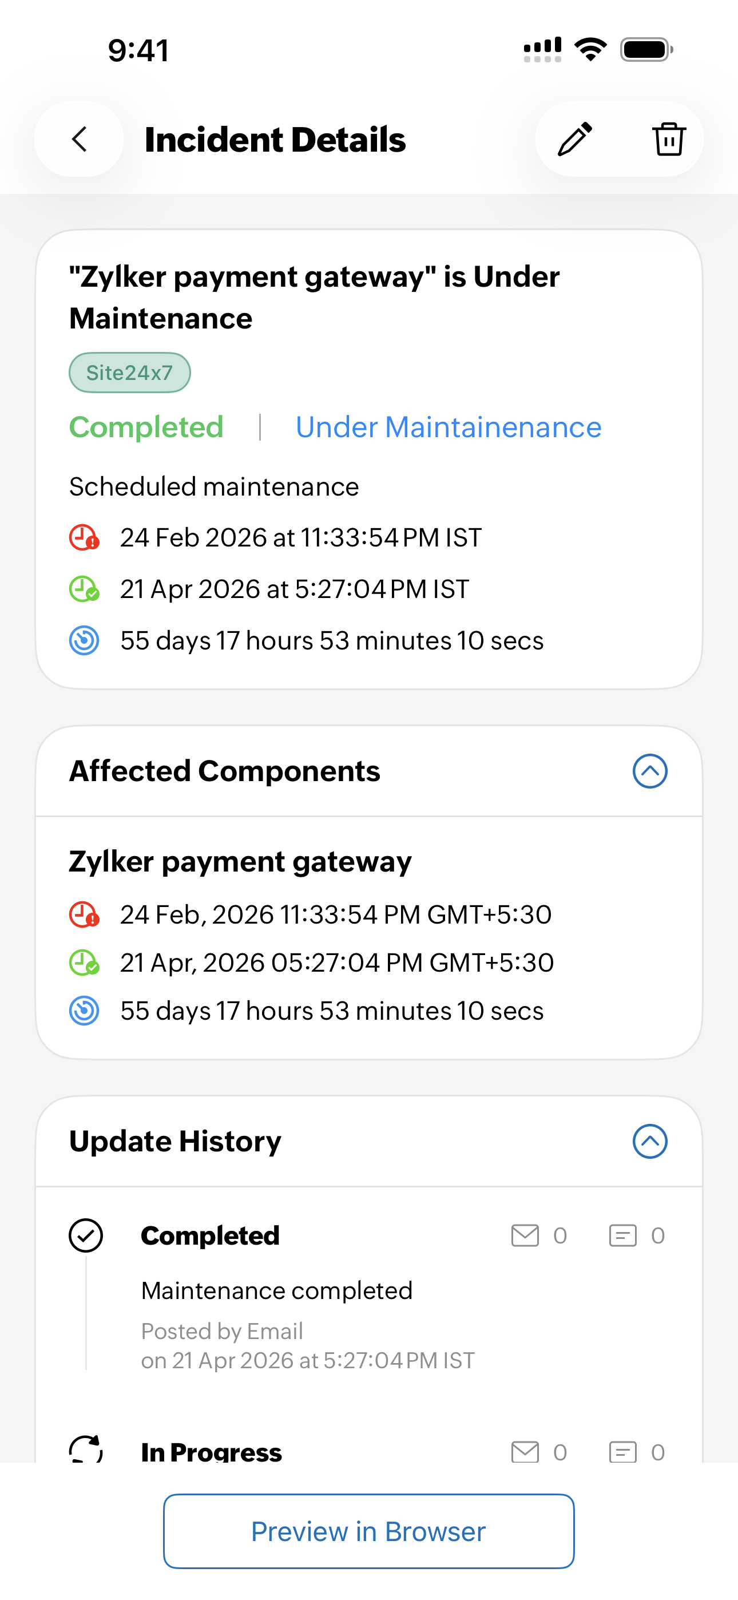This screenshot has height=1600, width=738.
Task: Tap the red start-time clock icon in summary card
Action: click(x=84, y=538)
